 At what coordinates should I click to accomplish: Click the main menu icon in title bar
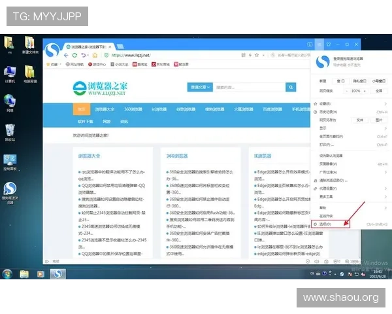click(x=319, y=44)
